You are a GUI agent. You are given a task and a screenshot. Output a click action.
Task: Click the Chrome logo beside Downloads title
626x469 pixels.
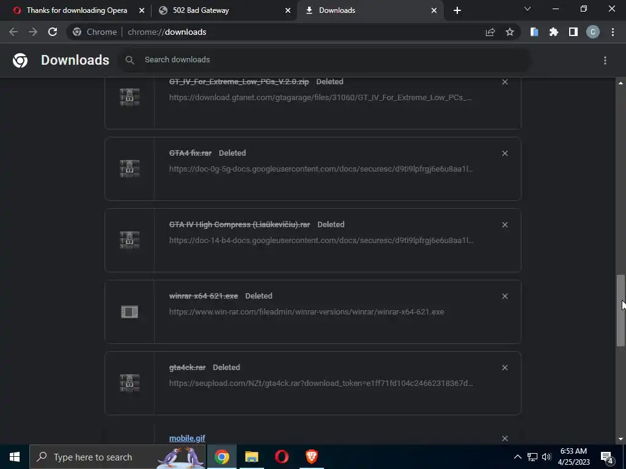pyautogui.click(x=20, y=60)
